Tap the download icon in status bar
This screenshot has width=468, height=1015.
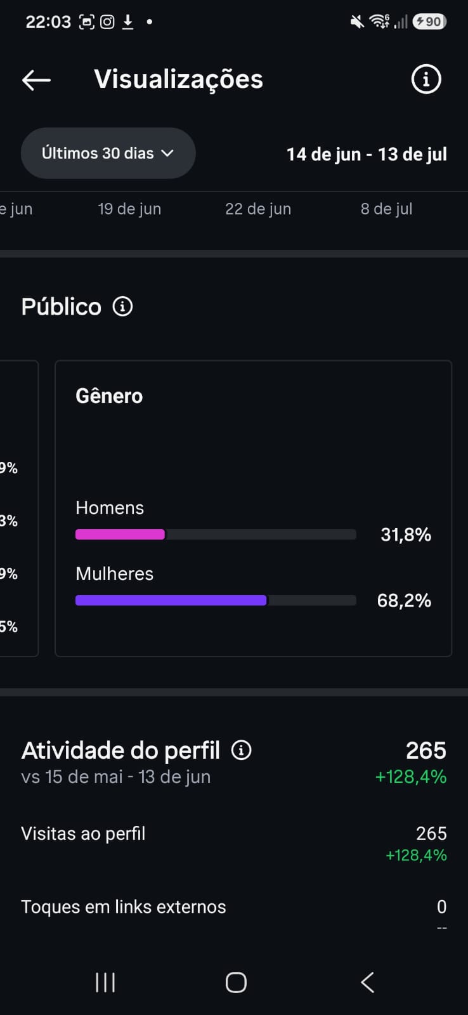(x=127, y=22)
